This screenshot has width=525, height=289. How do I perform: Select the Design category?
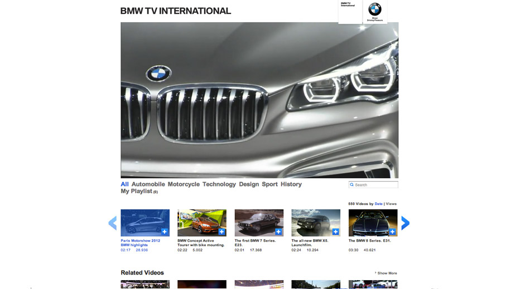(249, 184)
